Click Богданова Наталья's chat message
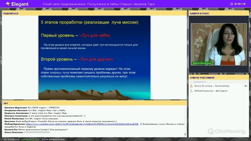The width and height of the screenshot is (251, 141). pos(35,110)
